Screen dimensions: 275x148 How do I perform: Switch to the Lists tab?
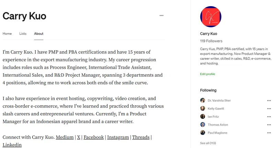click(x=23, y=34)
